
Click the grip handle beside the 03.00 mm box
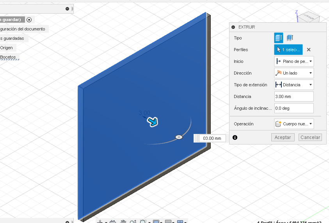[196, 138]
